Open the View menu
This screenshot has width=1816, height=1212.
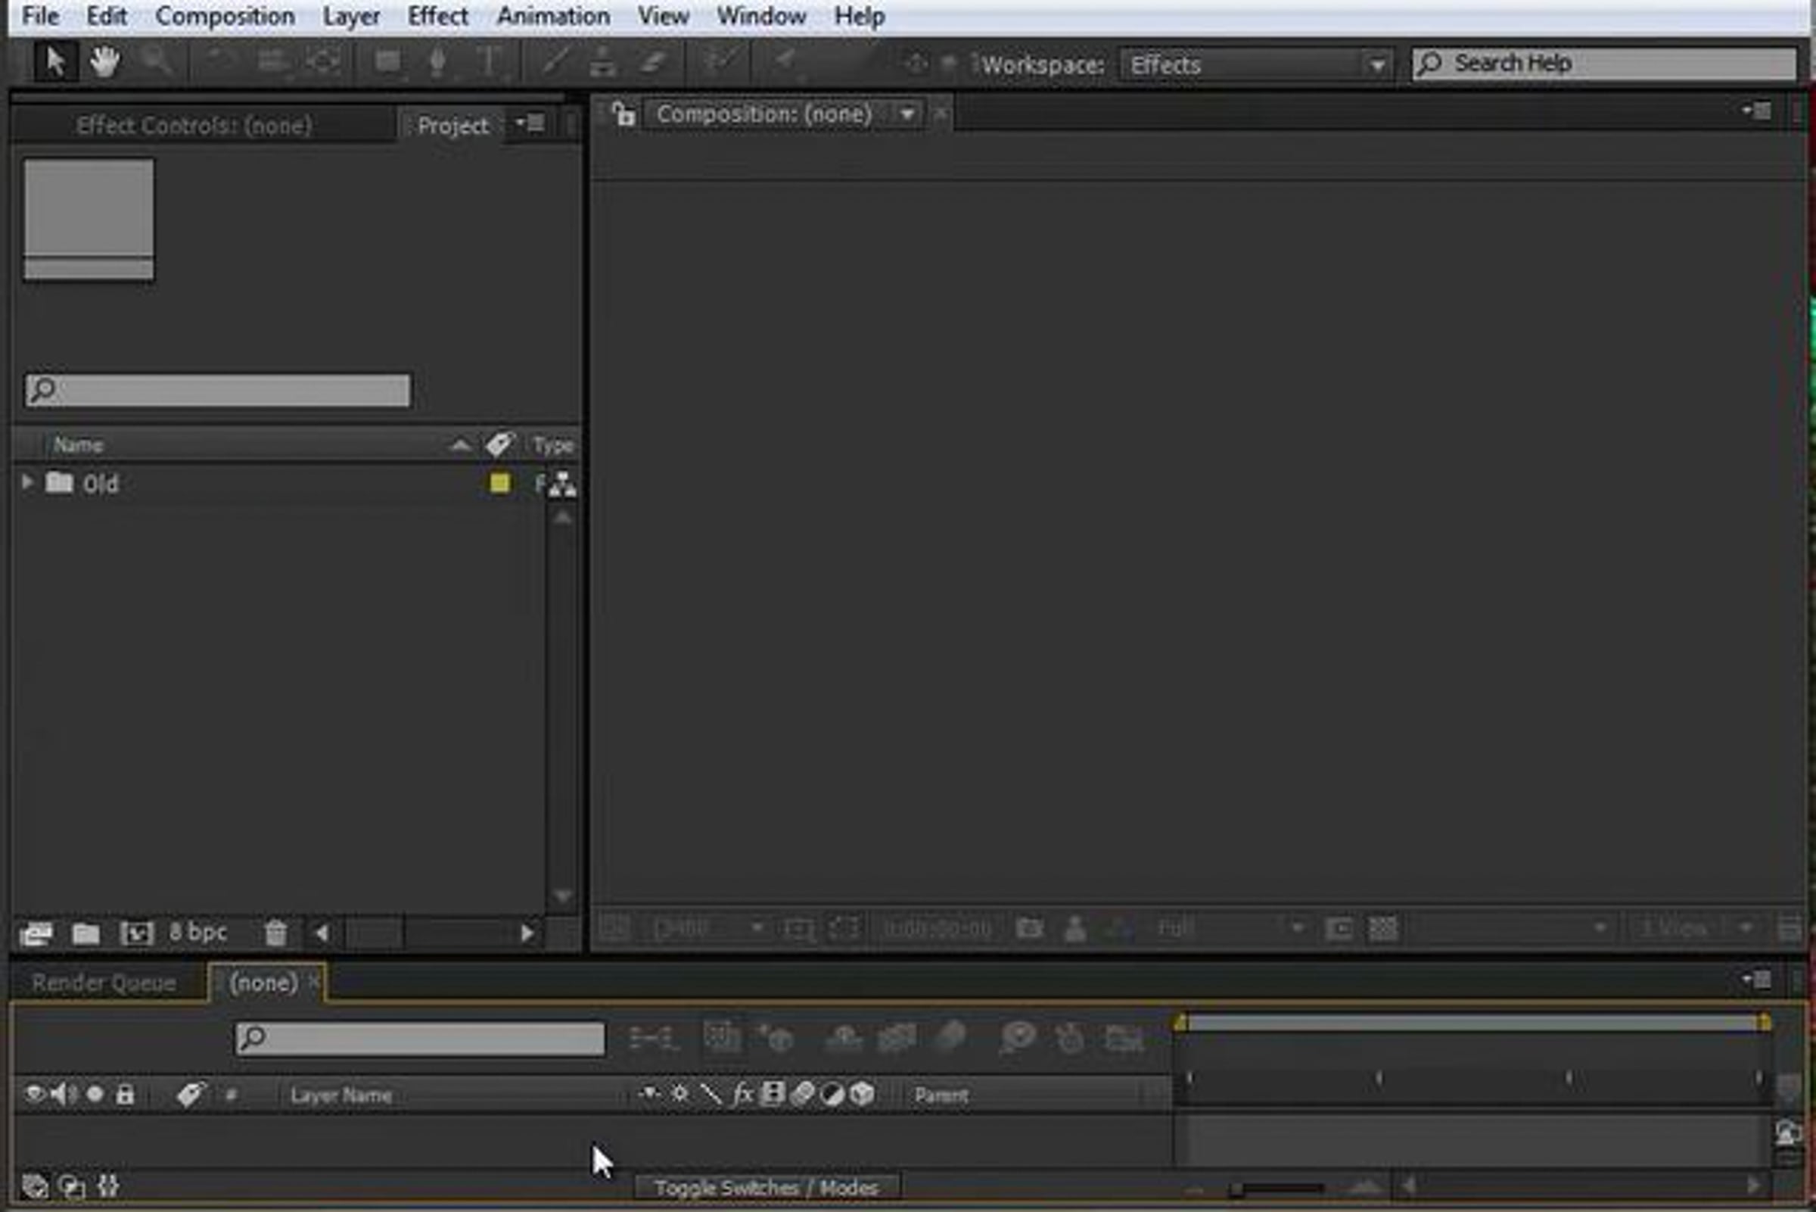[664, 16]
